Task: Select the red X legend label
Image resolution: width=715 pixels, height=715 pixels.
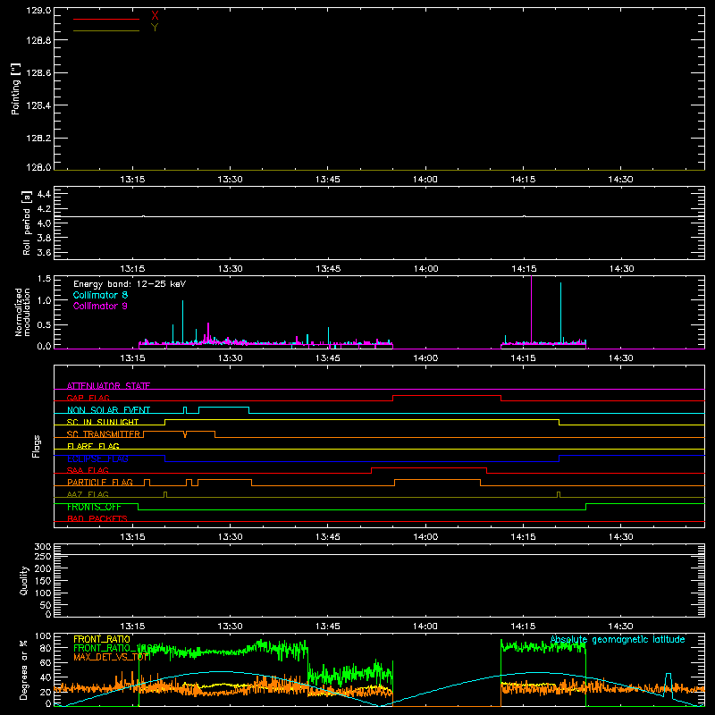Action: pos(155,16)
